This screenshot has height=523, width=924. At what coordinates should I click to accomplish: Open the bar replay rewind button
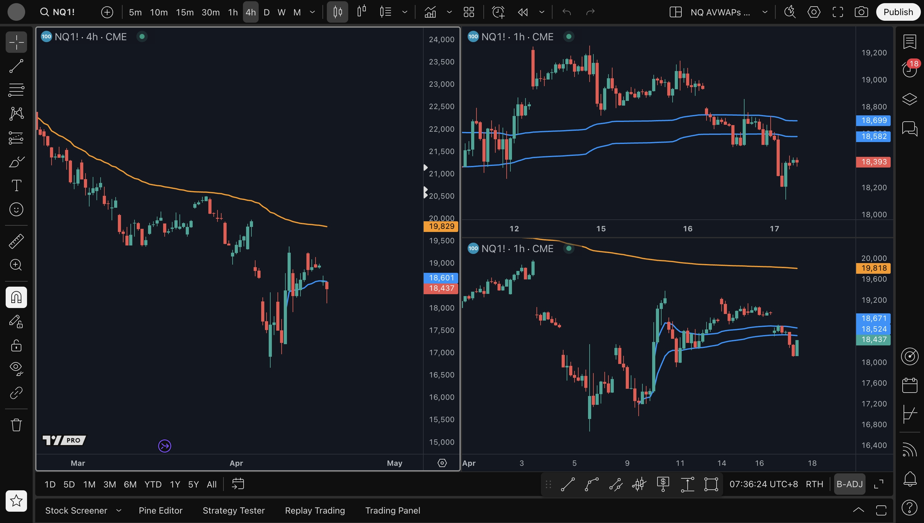523,12
